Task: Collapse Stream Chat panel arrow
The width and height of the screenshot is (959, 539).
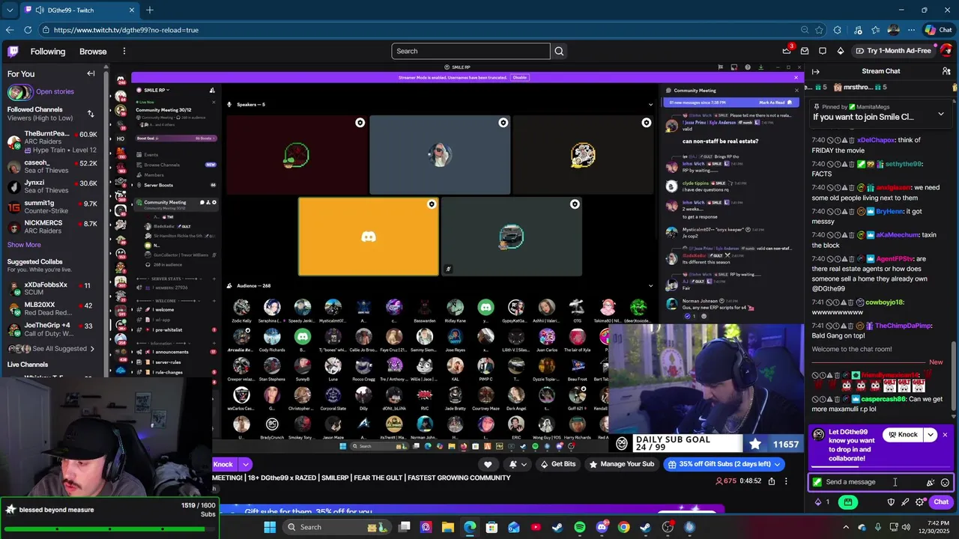Action: pos(816,71)
